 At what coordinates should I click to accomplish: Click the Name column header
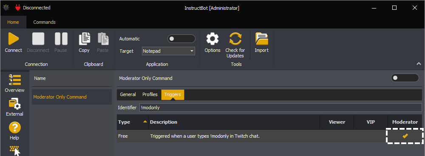coord(40,78)
